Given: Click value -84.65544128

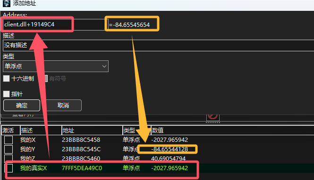Looking at the screenshot, I should click(170, 149).
